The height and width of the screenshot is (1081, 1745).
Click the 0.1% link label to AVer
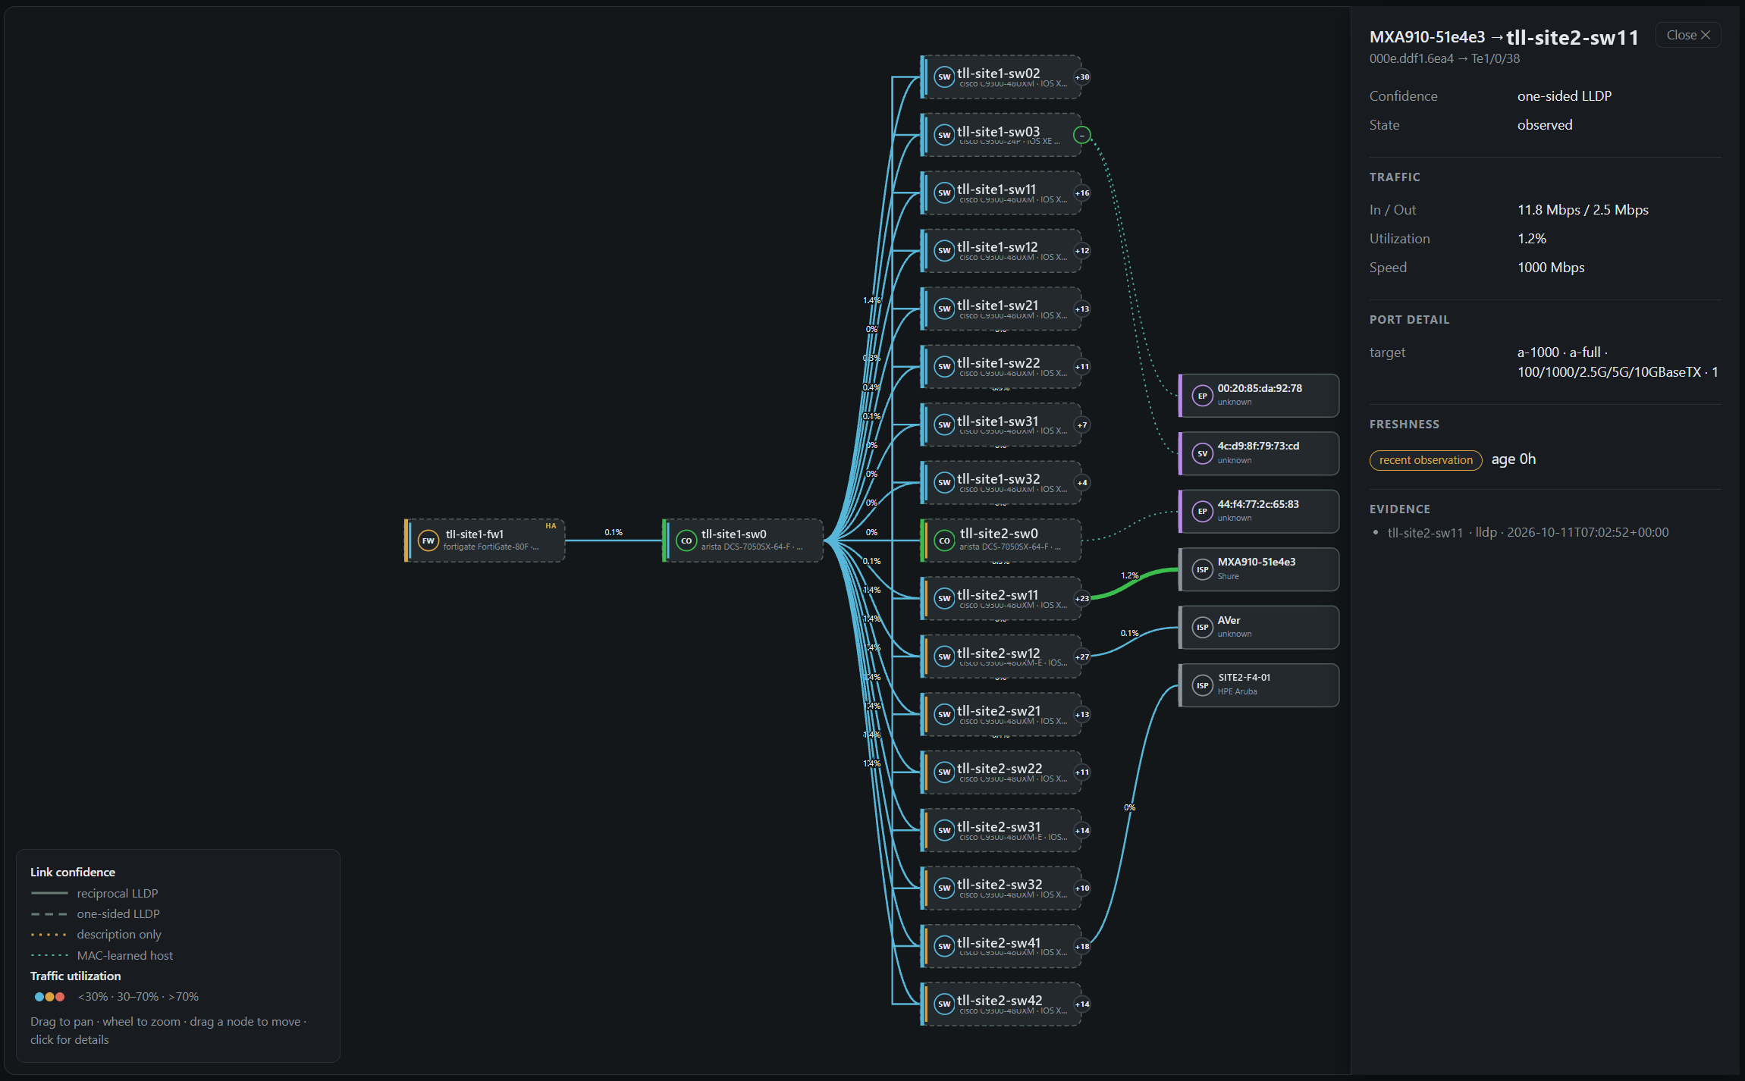pyautogui.click(x=1129, y=633)
